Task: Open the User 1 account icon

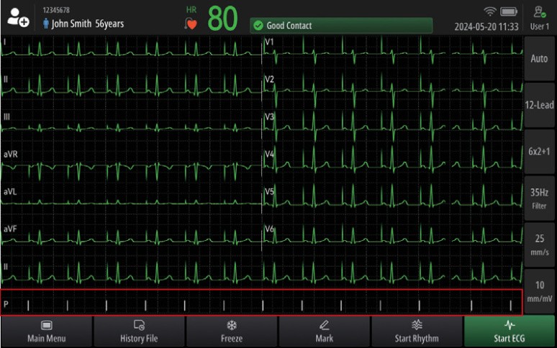Action: tap(540, 12)
